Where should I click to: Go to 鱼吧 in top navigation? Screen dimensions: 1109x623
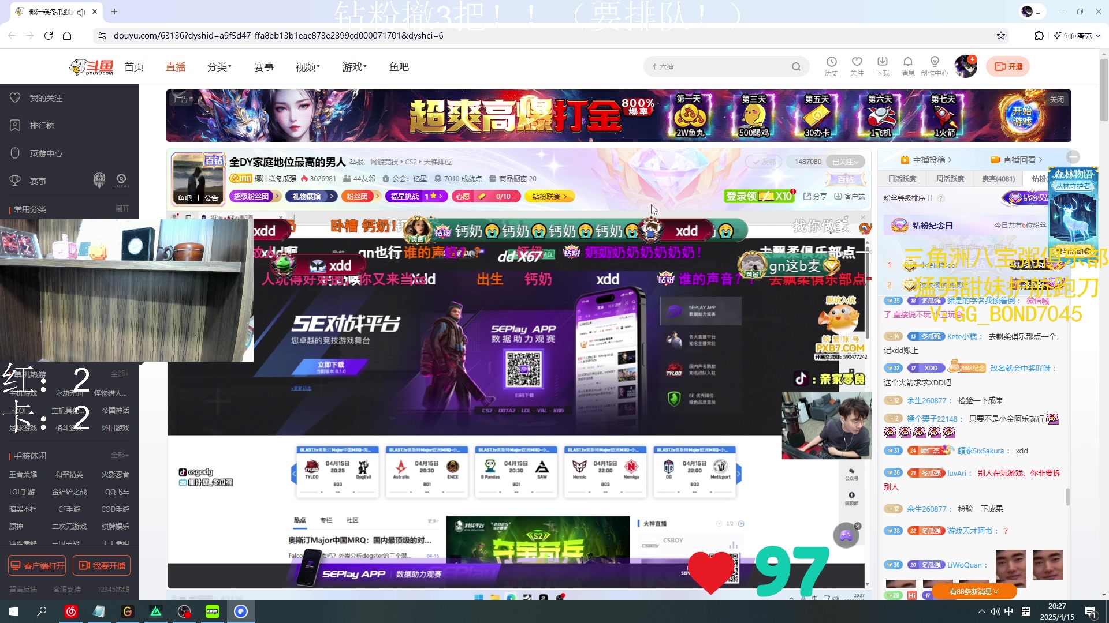click(x=399, y=67)
